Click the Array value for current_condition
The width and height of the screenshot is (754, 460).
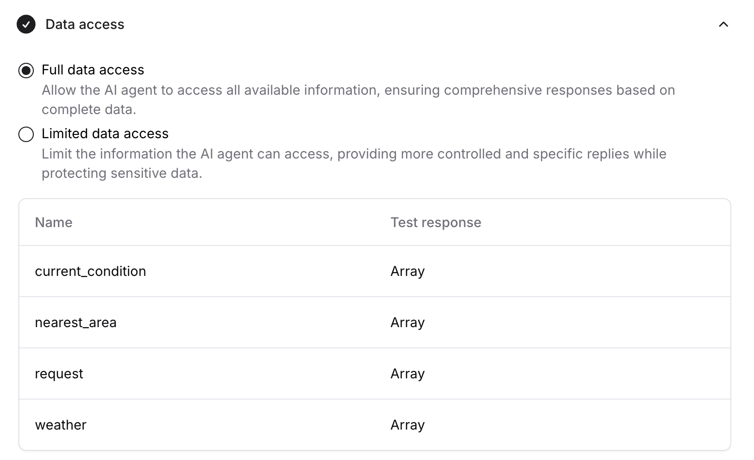pos(407,271)
